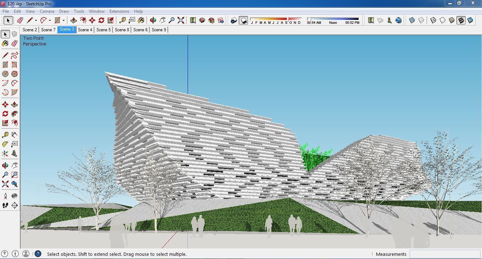Toggle Terrain in location toolbar
482x259 pixels.
point(380,20)
